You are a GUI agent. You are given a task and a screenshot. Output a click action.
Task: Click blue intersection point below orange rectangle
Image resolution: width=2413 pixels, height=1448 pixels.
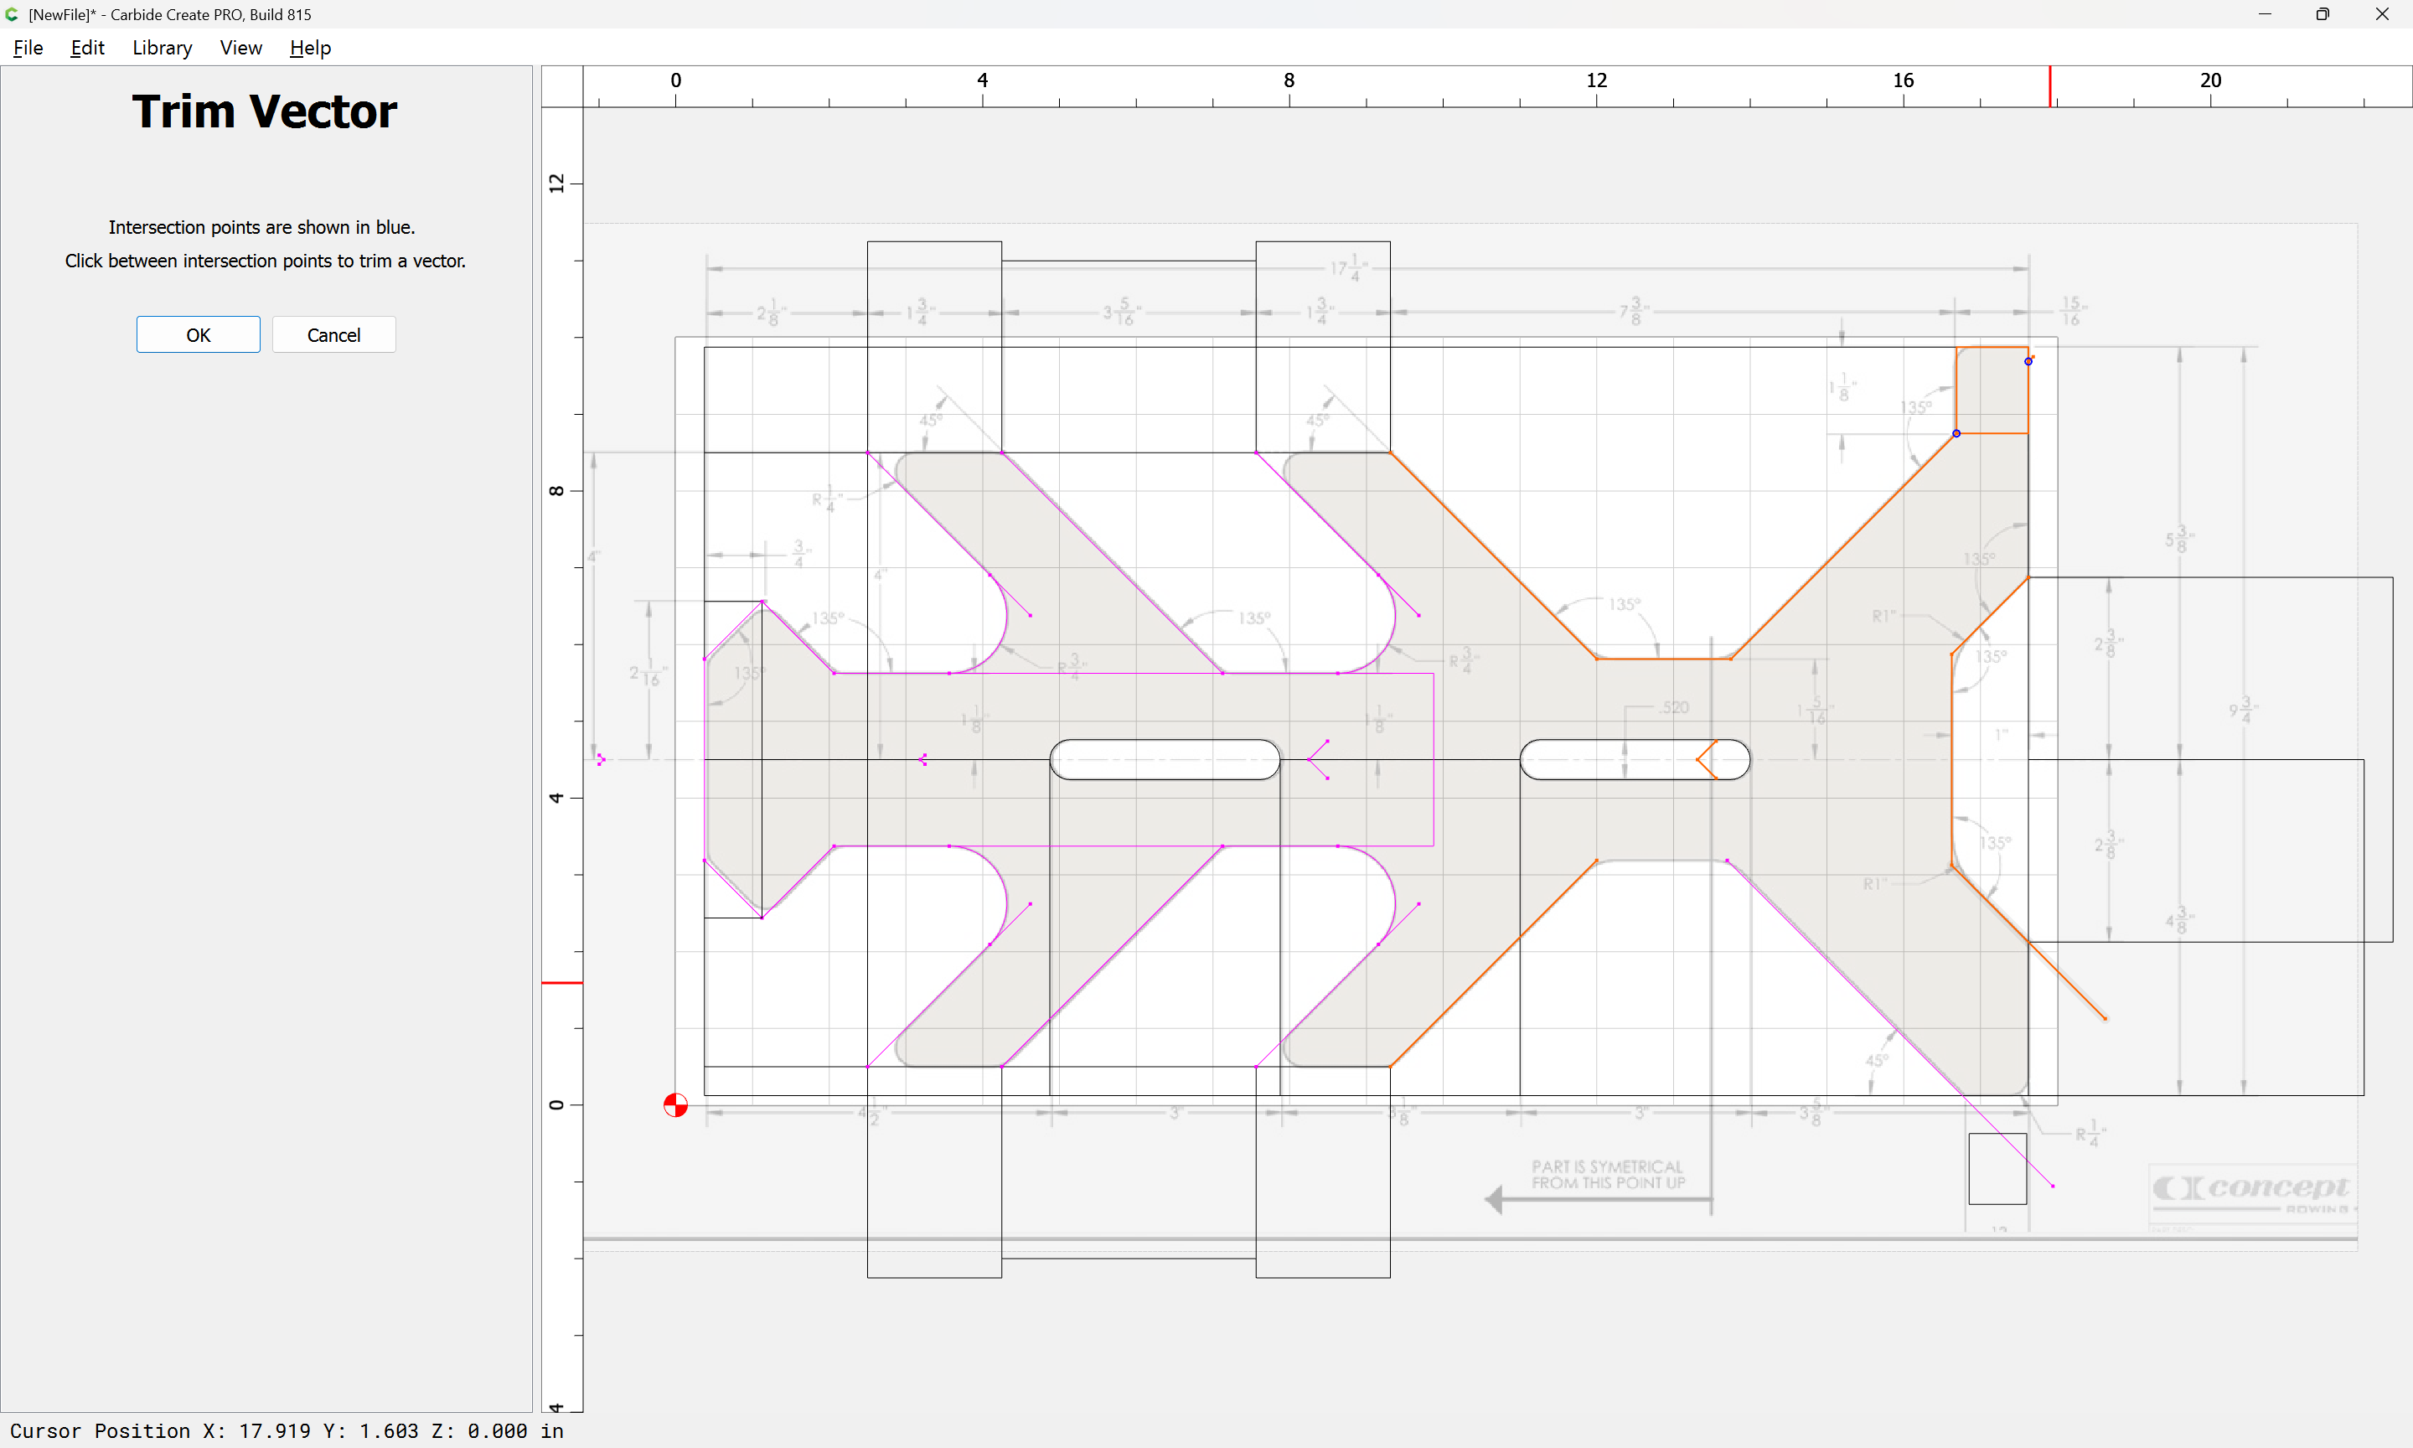coord(1956,433)
